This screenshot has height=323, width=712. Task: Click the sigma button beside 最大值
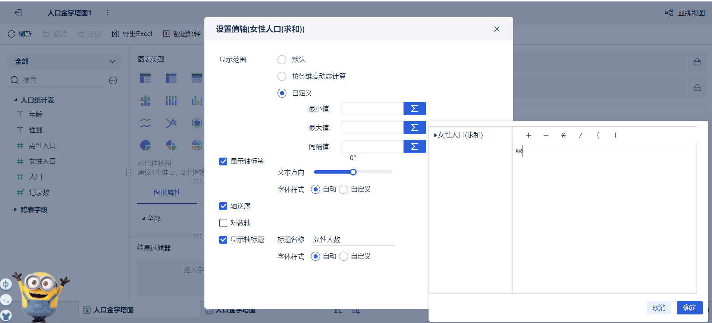point(414,127)
